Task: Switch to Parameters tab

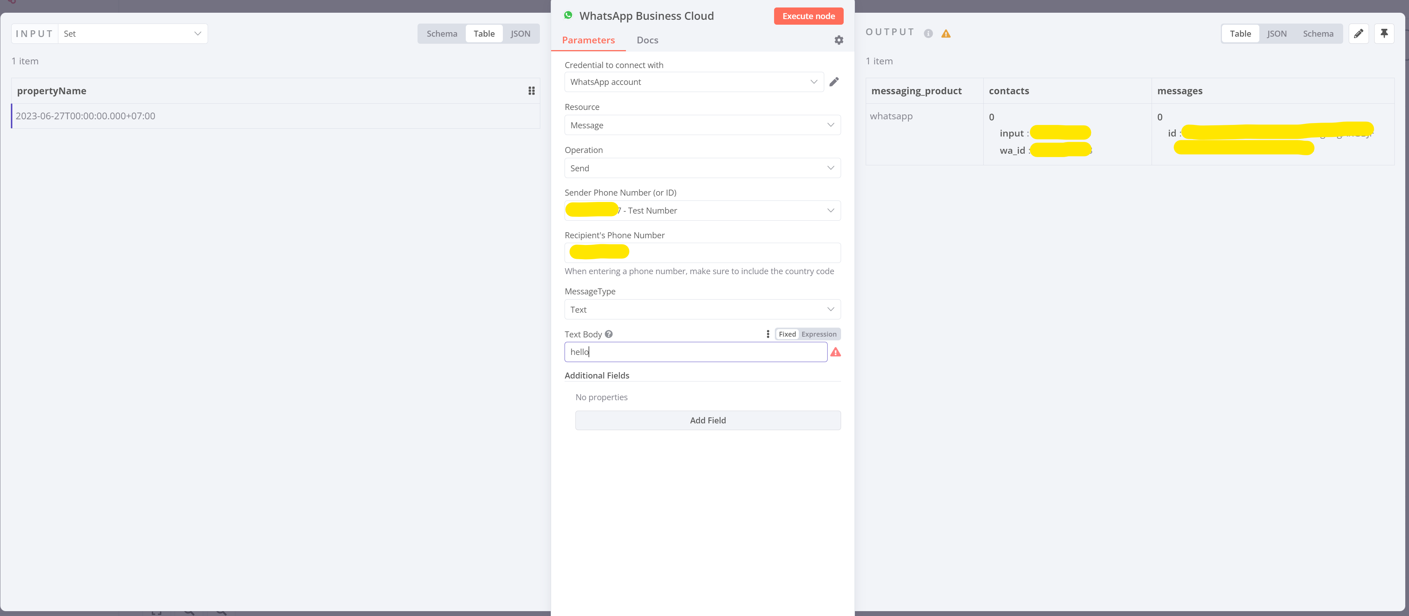Action: coord(588,40)
